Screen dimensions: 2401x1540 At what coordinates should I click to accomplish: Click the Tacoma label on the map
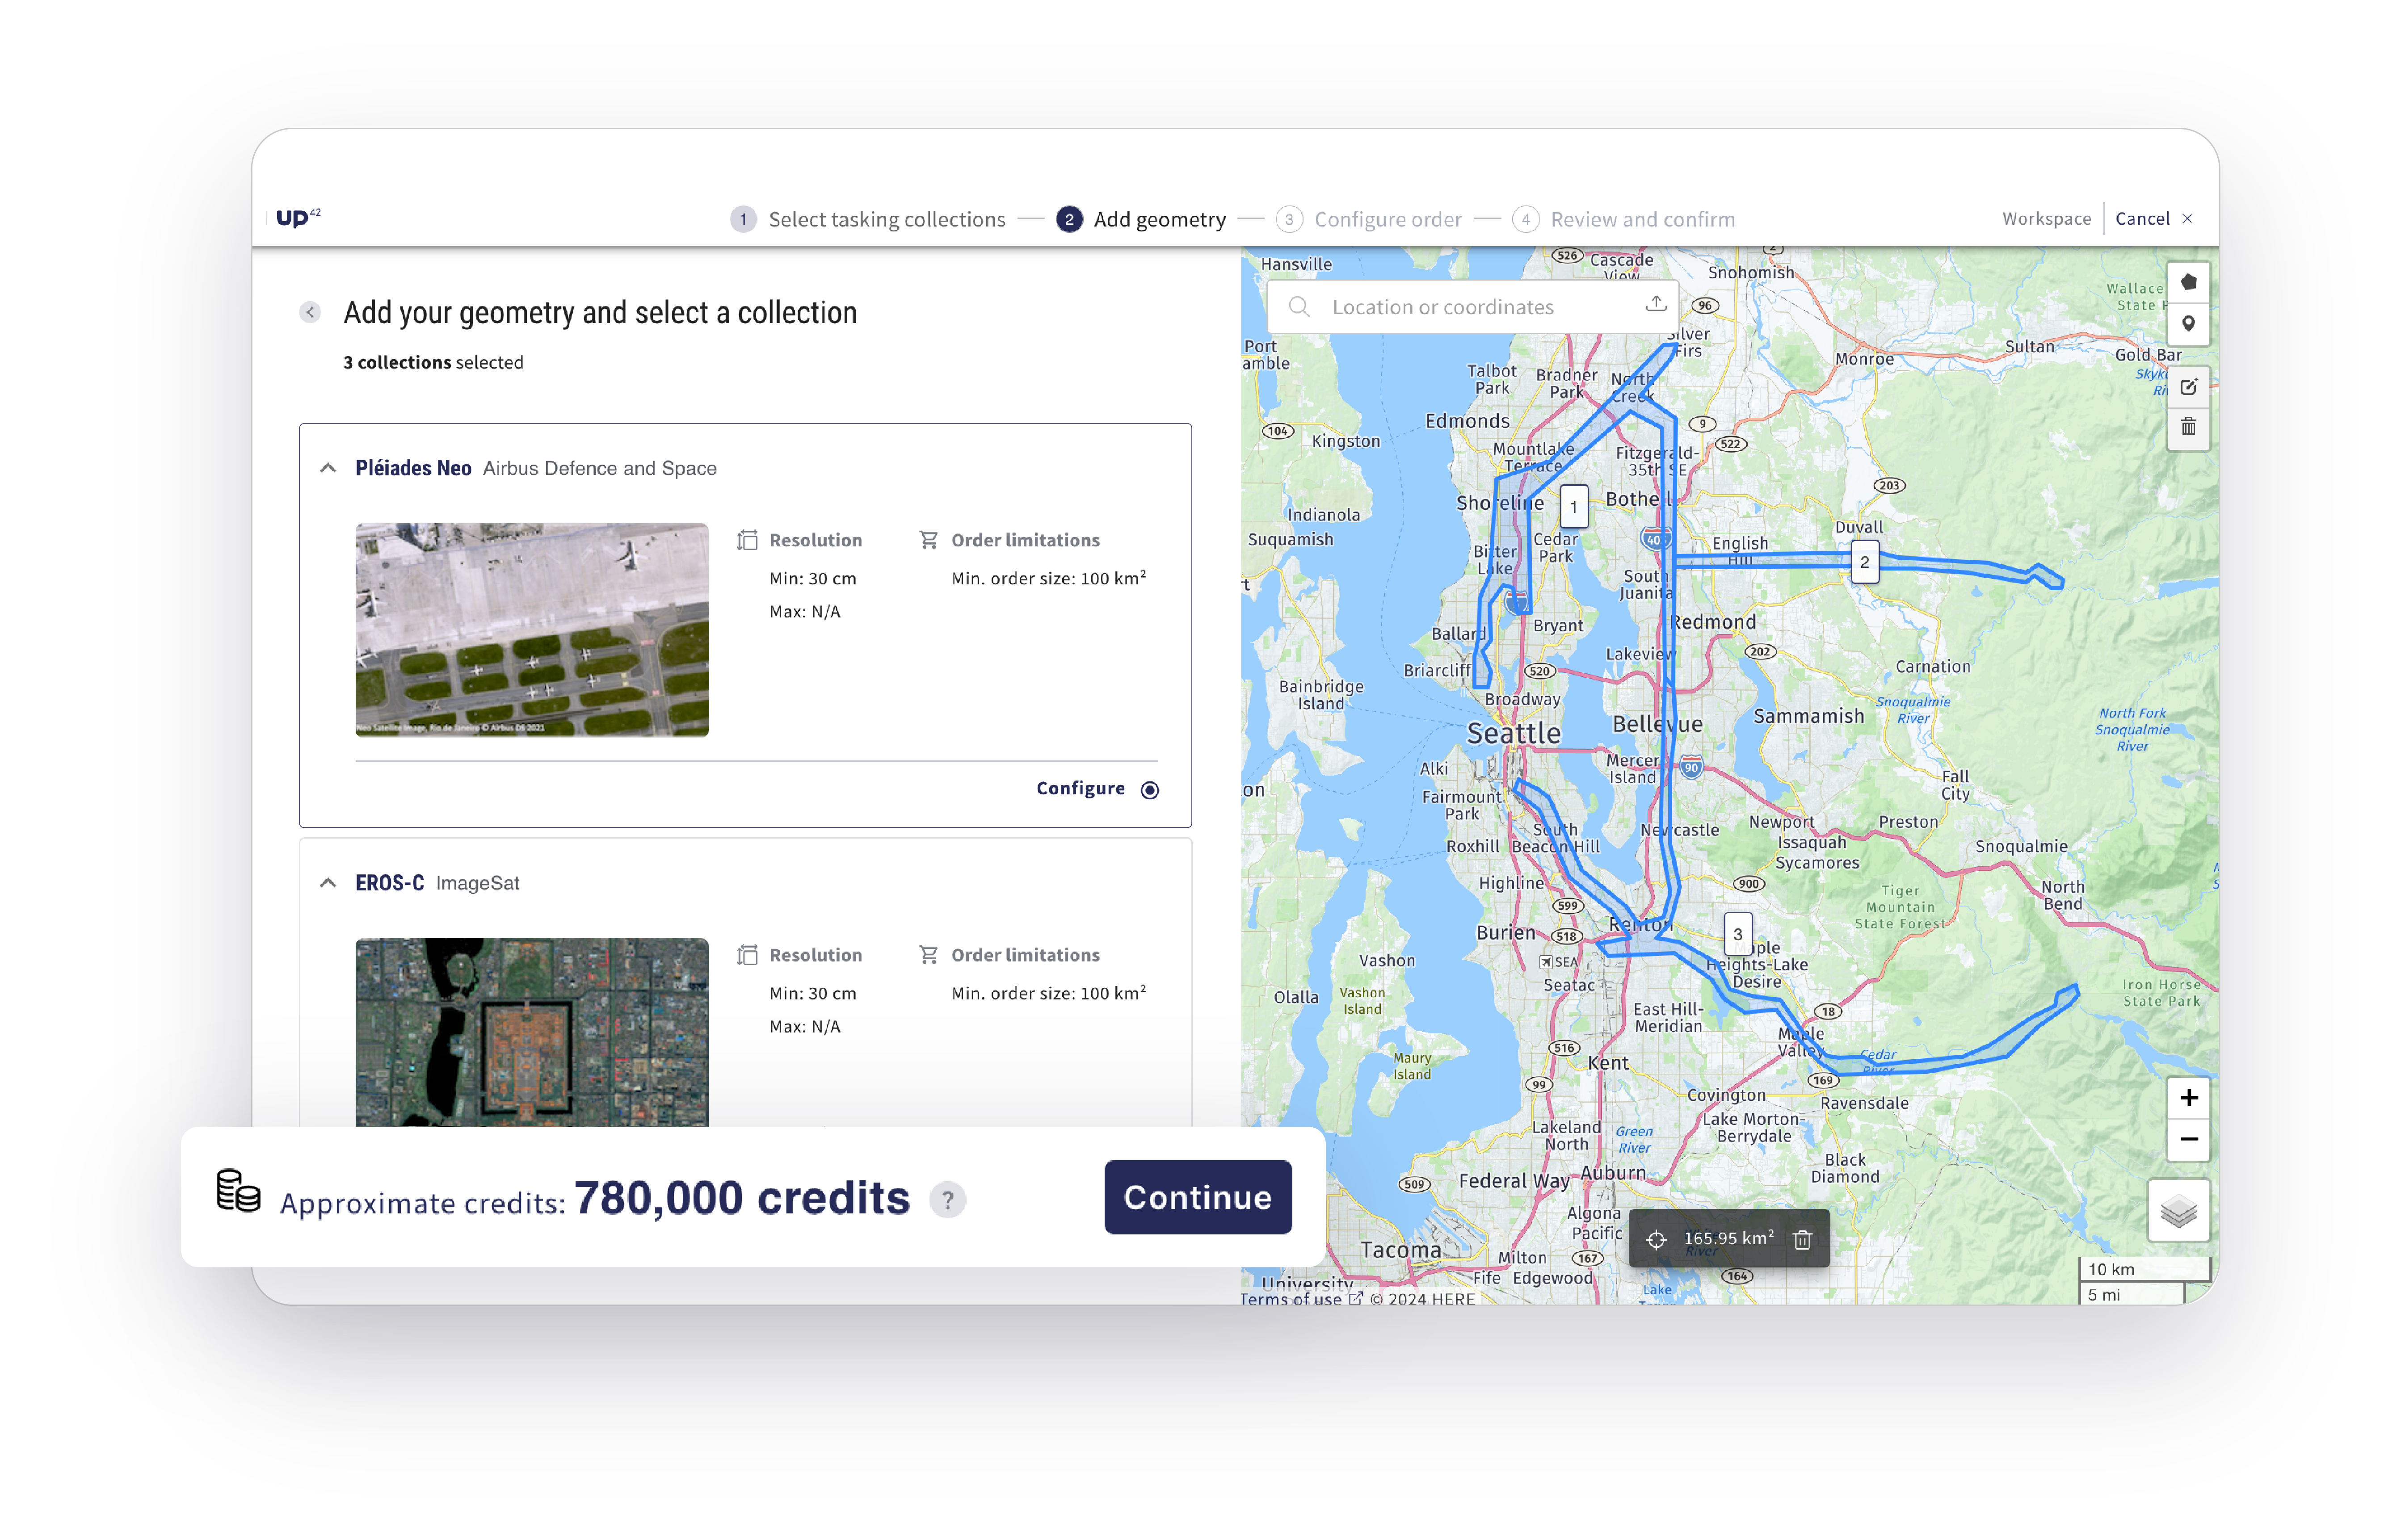pyautogui.click(x=1401, y=1250)
